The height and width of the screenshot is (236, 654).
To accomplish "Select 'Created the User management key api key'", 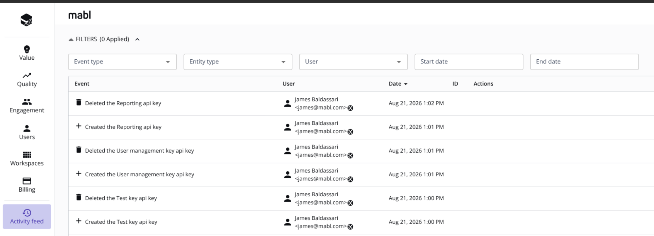I will point(140,174).
